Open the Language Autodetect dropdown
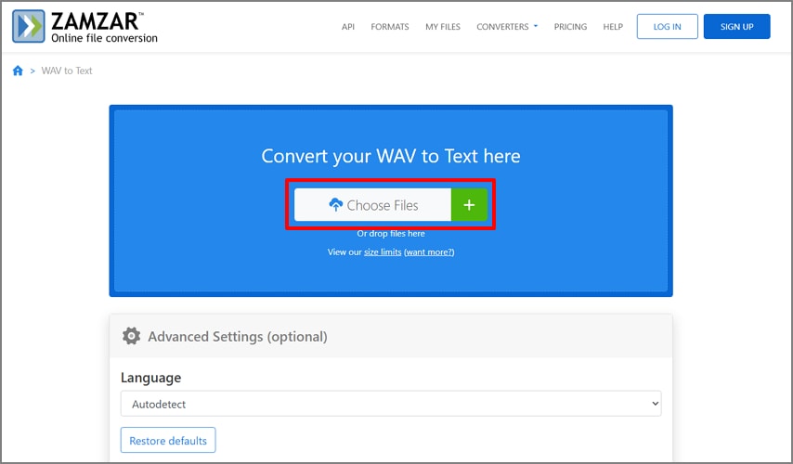Image resolution: width=793 pixels, height=464 pixels. tap(391, 404)
